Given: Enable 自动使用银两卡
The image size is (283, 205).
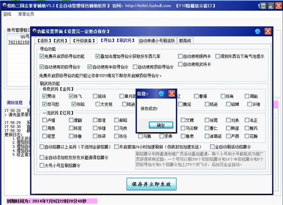Looking at the screenshot, I should tap(180, 56).
